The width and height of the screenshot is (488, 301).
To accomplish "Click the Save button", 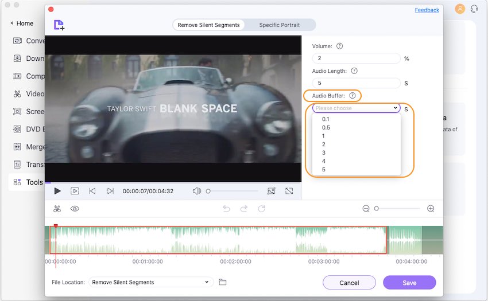I will pos(409,283).
